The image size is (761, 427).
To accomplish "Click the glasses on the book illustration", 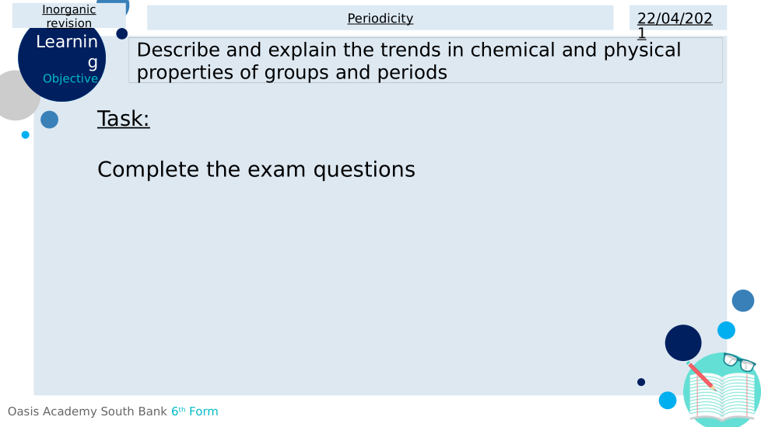I will pos(738,362).
